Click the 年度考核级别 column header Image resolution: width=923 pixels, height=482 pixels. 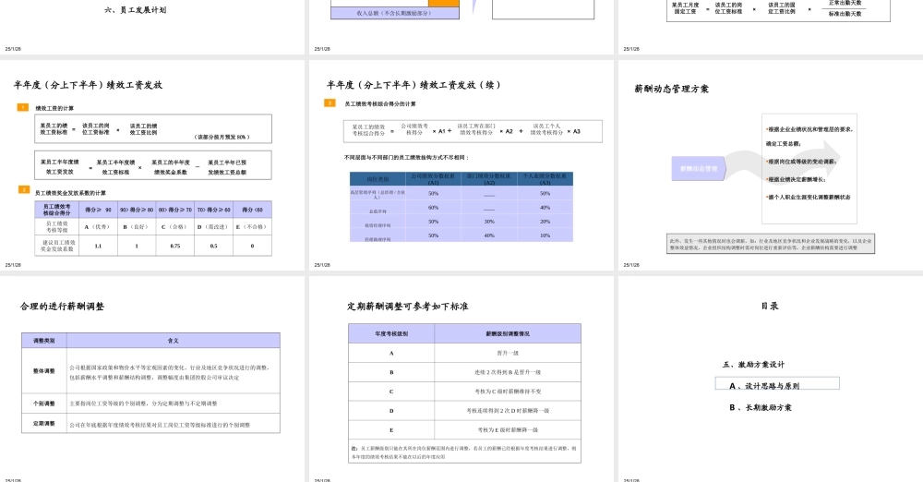tap(391, 333)
